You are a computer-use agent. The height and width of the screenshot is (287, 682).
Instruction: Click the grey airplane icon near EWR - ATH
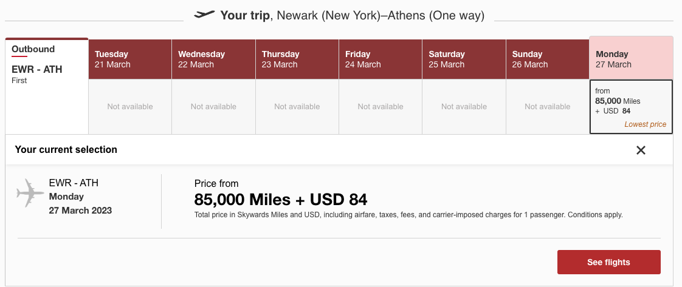point(30,194)
